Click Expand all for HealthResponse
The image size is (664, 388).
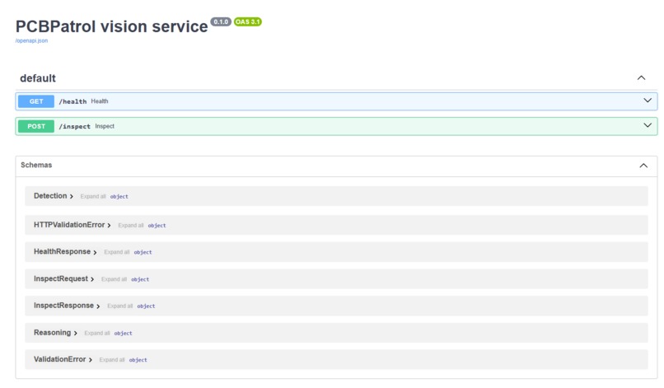[117, 252]
